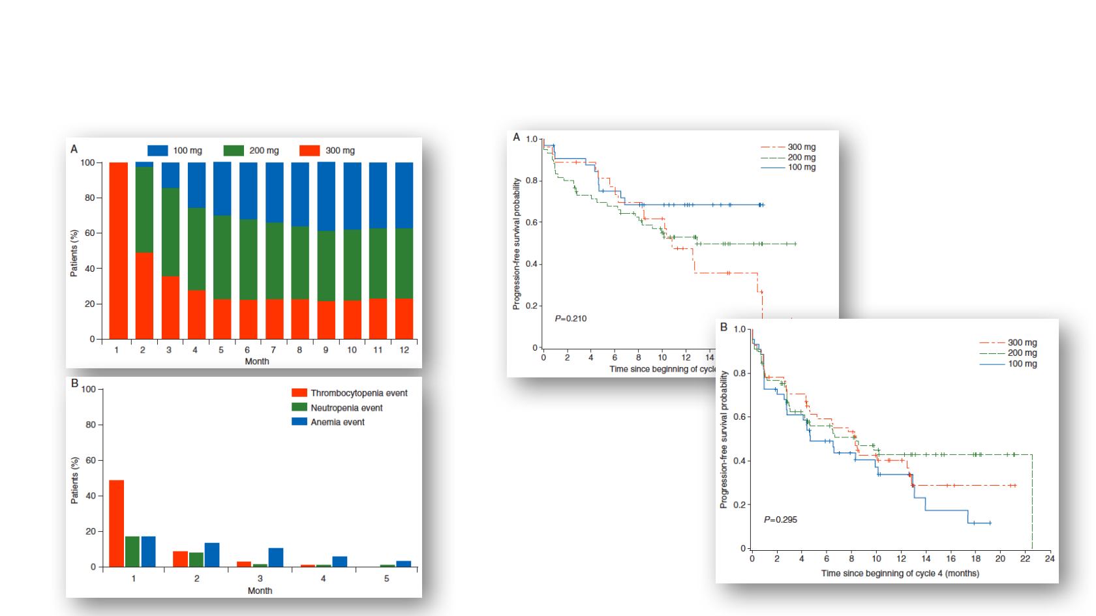Click the '200 mg' legend entry in cycle 4 plot
Screen dimensions: 1096x616
point(1008,353)
